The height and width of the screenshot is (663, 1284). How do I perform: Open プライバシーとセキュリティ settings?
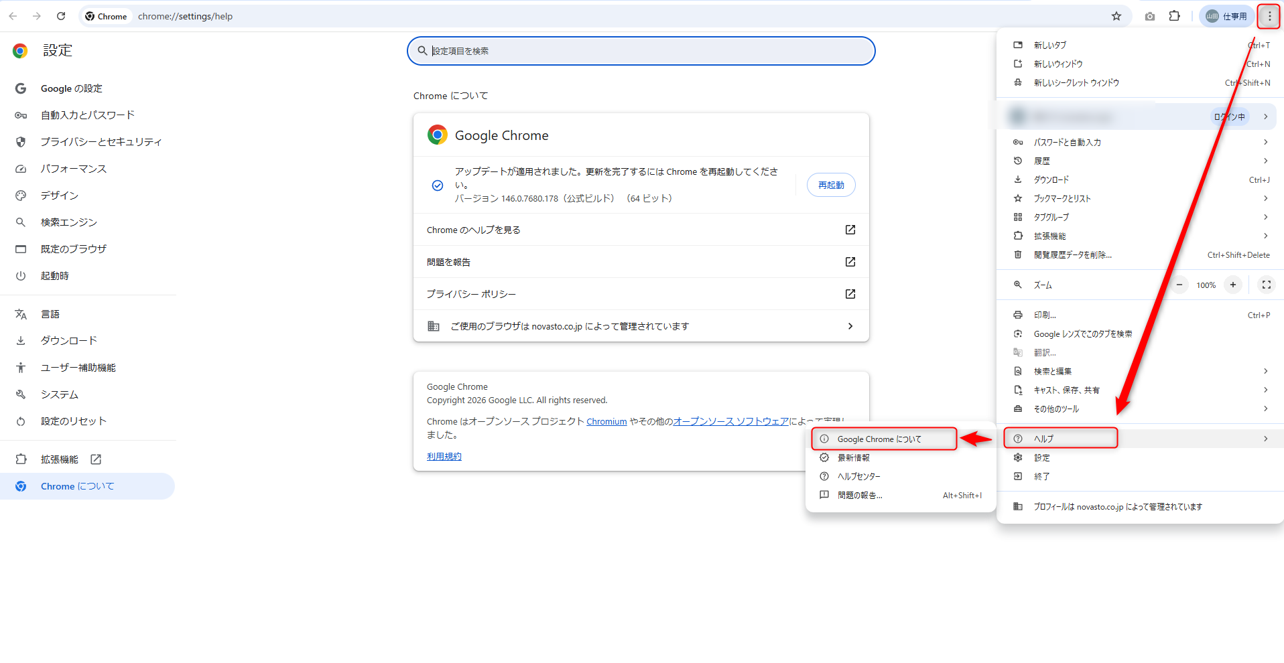click(x=88, y=142)
